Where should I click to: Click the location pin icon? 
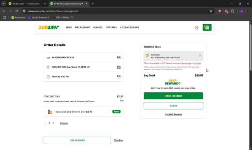coord(48,67)
